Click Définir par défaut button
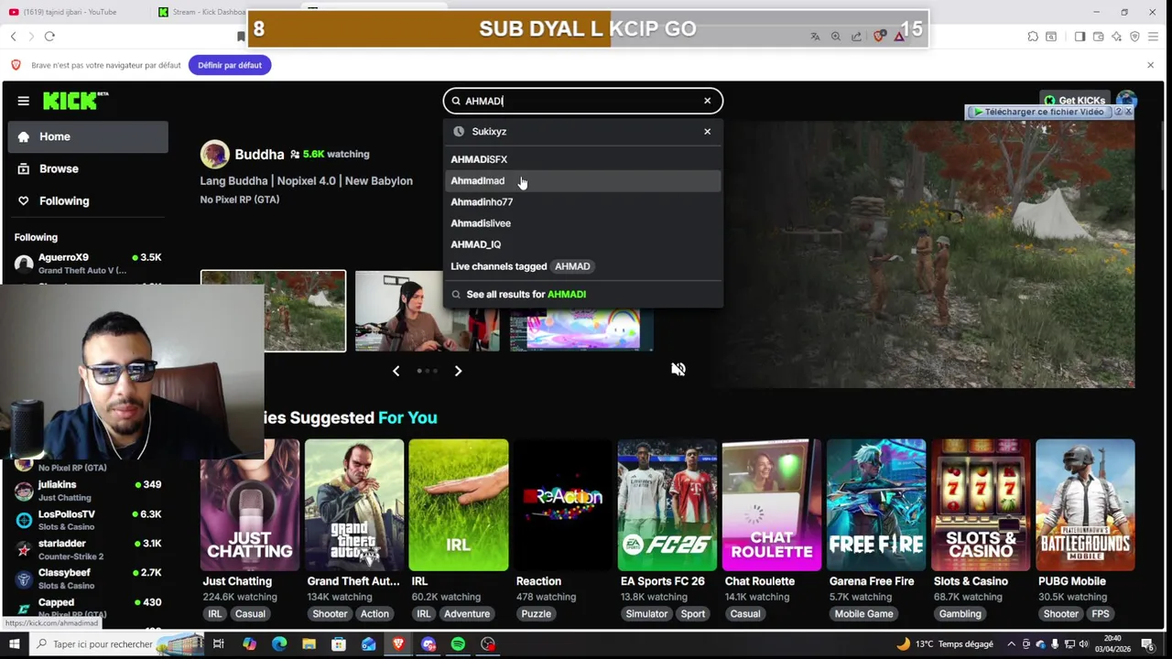This screenshot has height=659, width=1172. pos(230,65)
